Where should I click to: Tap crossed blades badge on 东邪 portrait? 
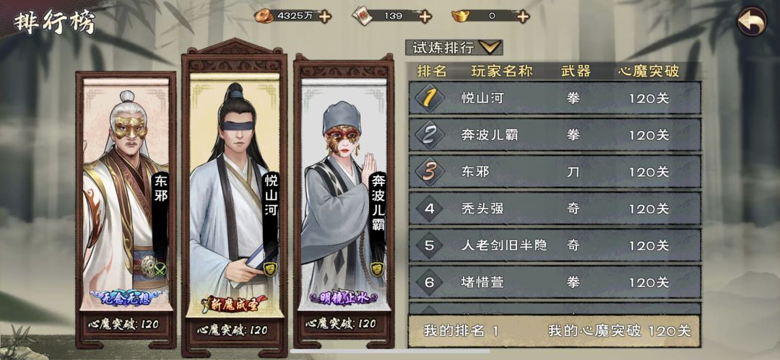[x=160, y=271]
